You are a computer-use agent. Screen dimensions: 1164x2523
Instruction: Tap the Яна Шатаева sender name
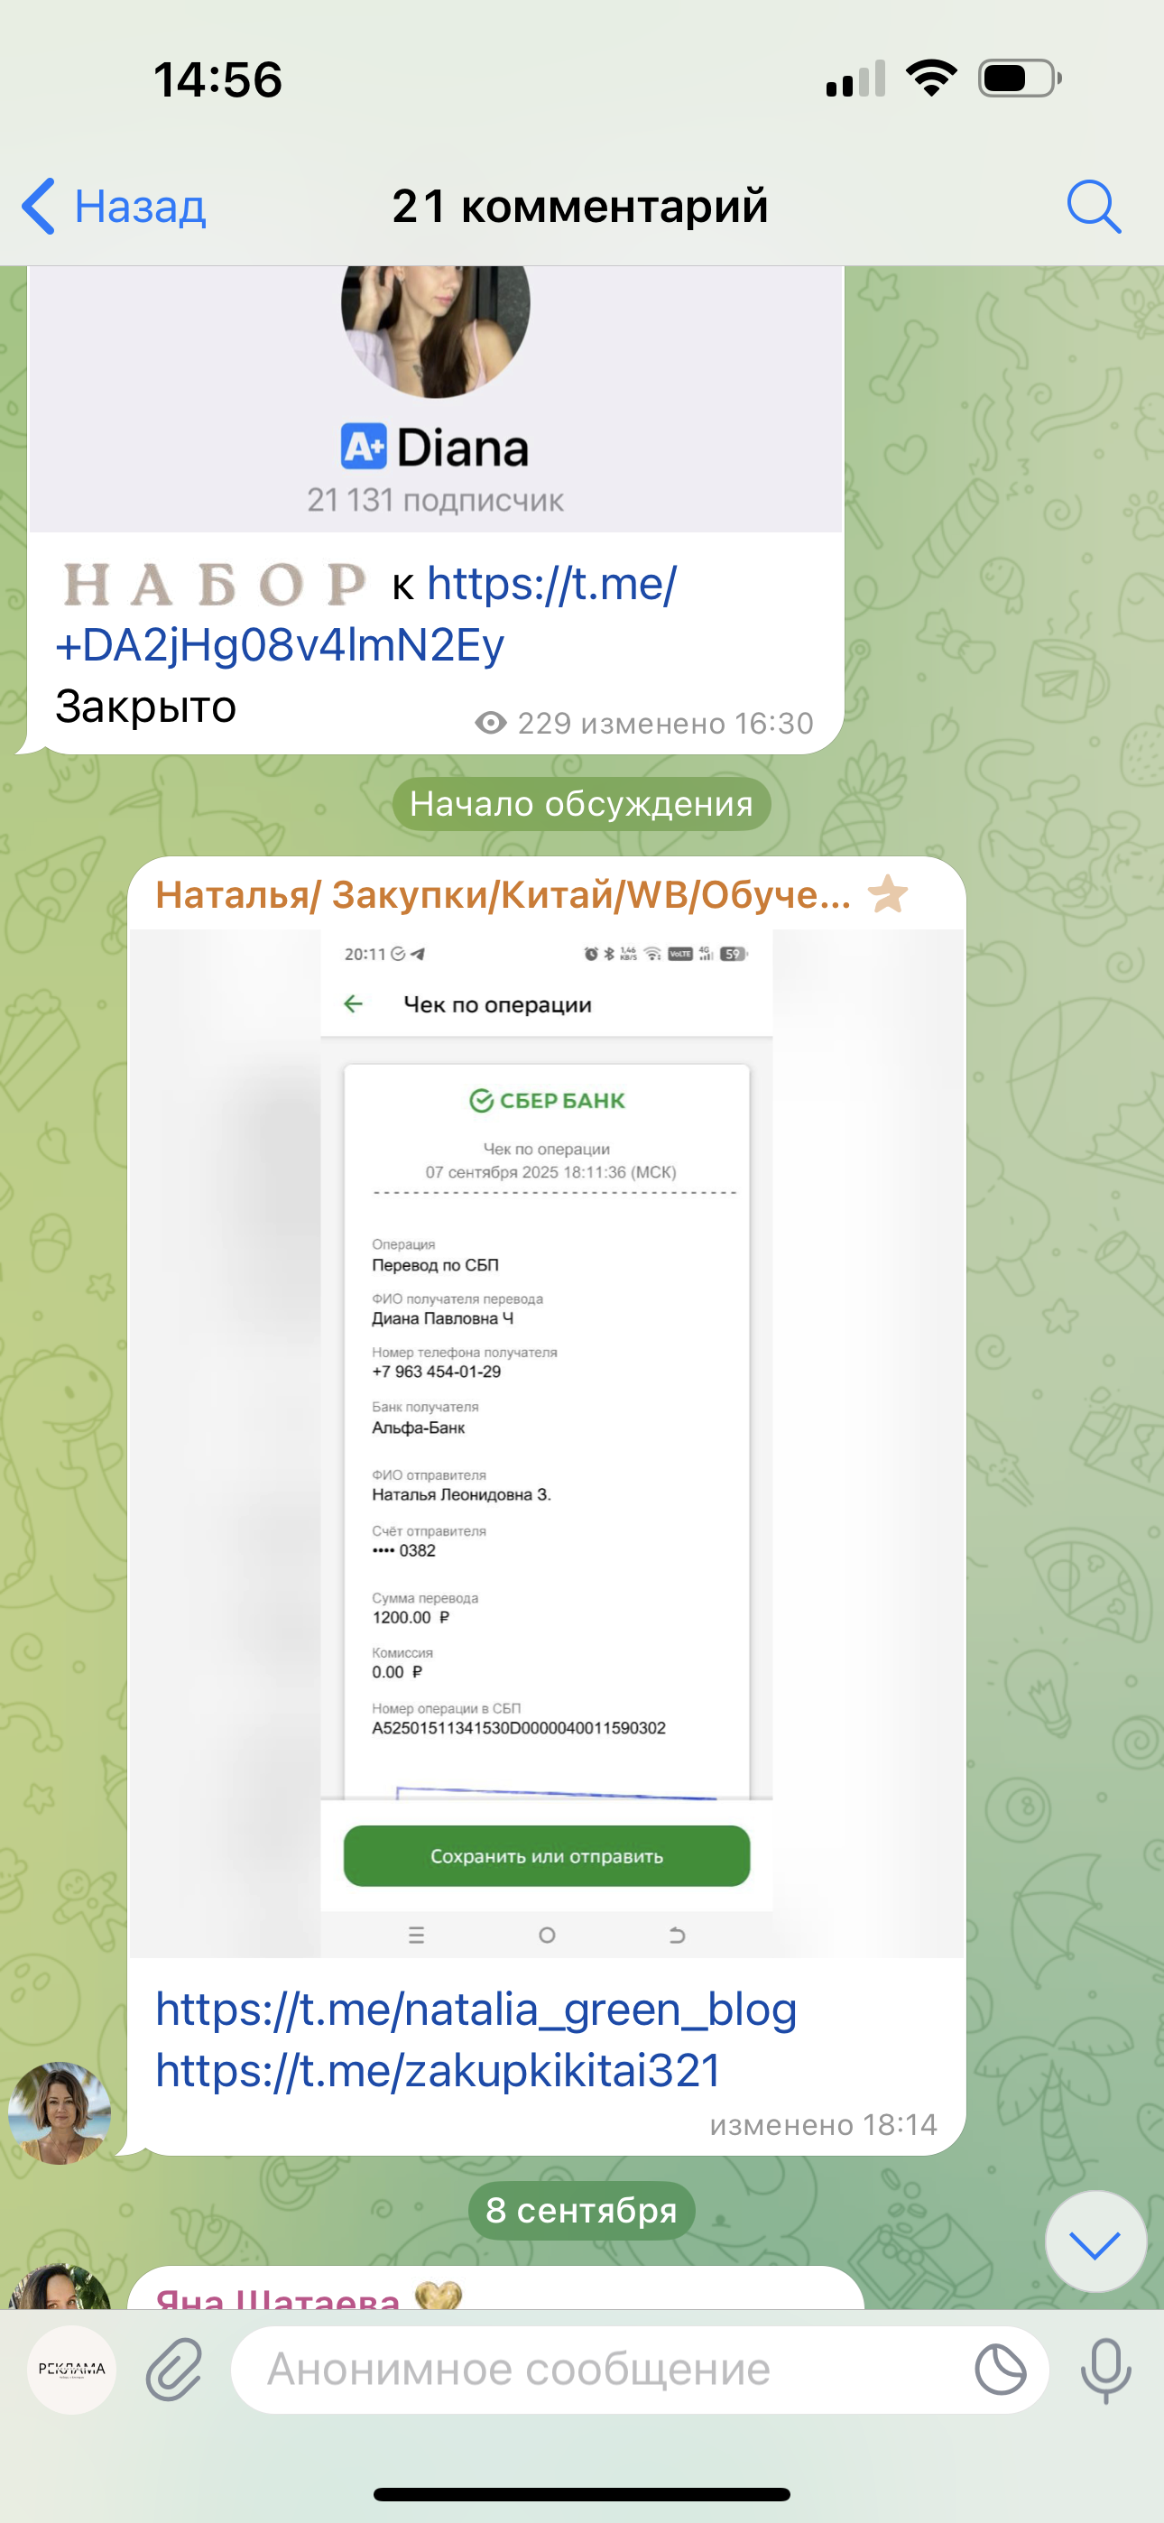[277, 2296]
